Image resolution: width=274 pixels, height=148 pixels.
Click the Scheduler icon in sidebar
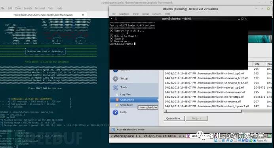[x=117, y=105]
